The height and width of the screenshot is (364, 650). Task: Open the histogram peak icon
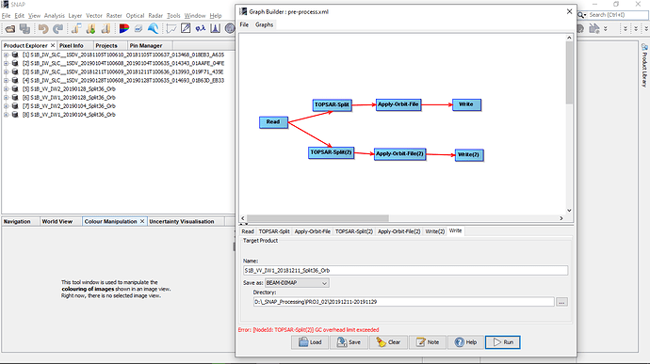215,28
